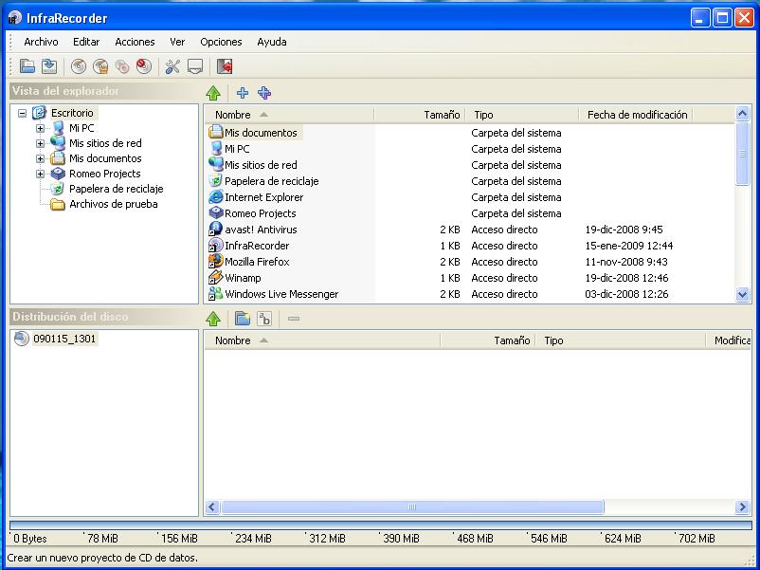The image size is (760, 570).
Task: Open a project with the folder toolbar icon
Action: tap(27, 66)
